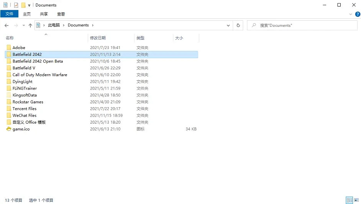Select Call of Duty Modern Warfare folder icon
The image size is (361, 204).
[x=9, y=75]
